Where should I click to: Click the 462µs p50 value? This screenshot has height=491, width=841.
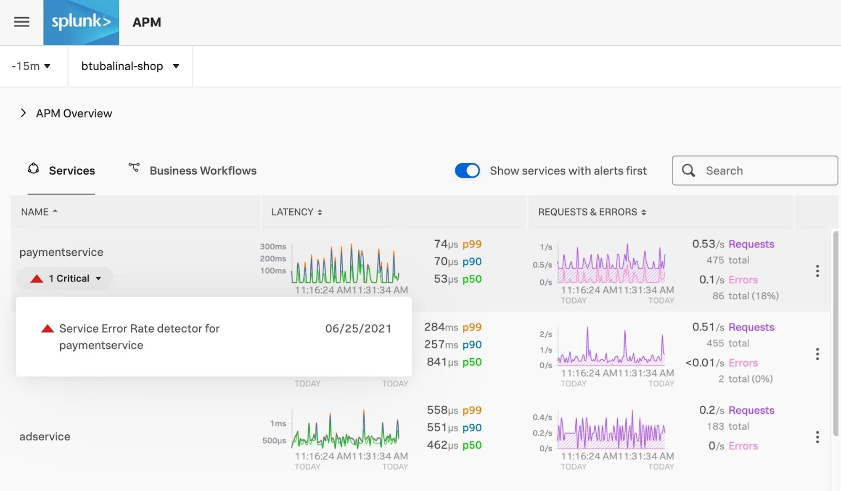pos(454,445)
